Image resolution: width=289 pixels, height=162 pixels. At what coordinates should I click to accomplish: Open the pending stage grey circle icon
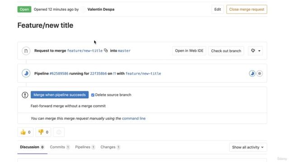[260, 73]
